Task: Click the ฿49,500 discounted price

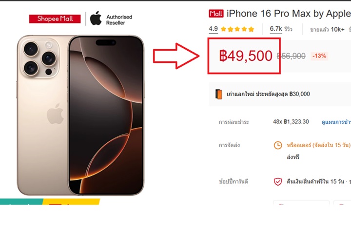Action: (246, 56)
